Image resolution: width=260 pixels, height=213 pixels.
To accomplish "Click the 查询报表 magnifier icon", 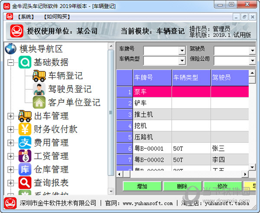I will [x=25, y=183].
